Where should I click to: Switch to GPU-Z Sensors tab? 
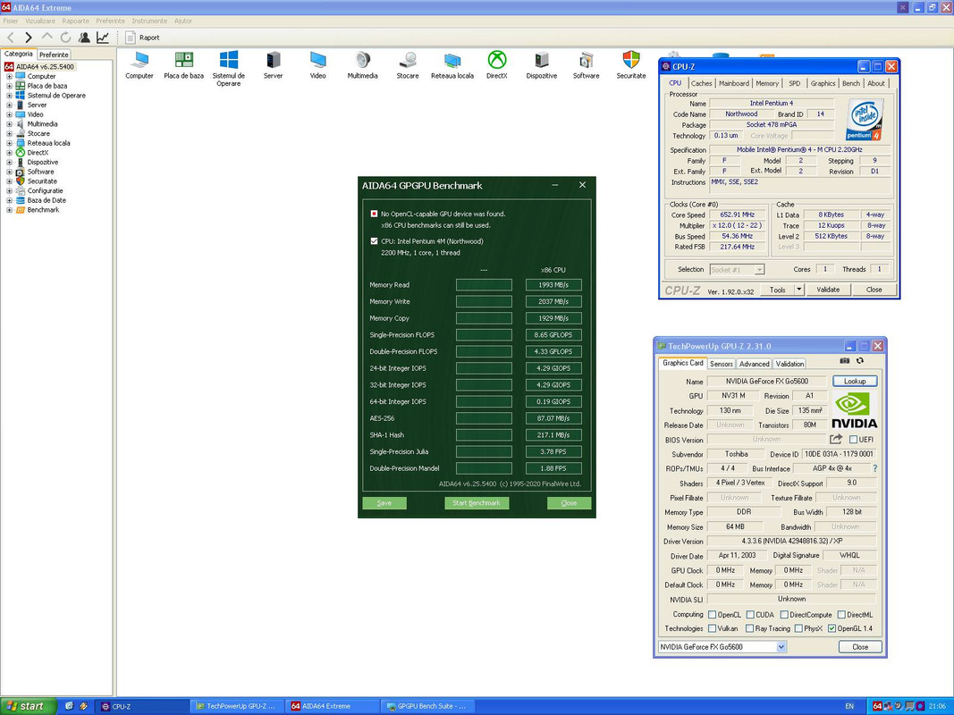coord(721,364)
